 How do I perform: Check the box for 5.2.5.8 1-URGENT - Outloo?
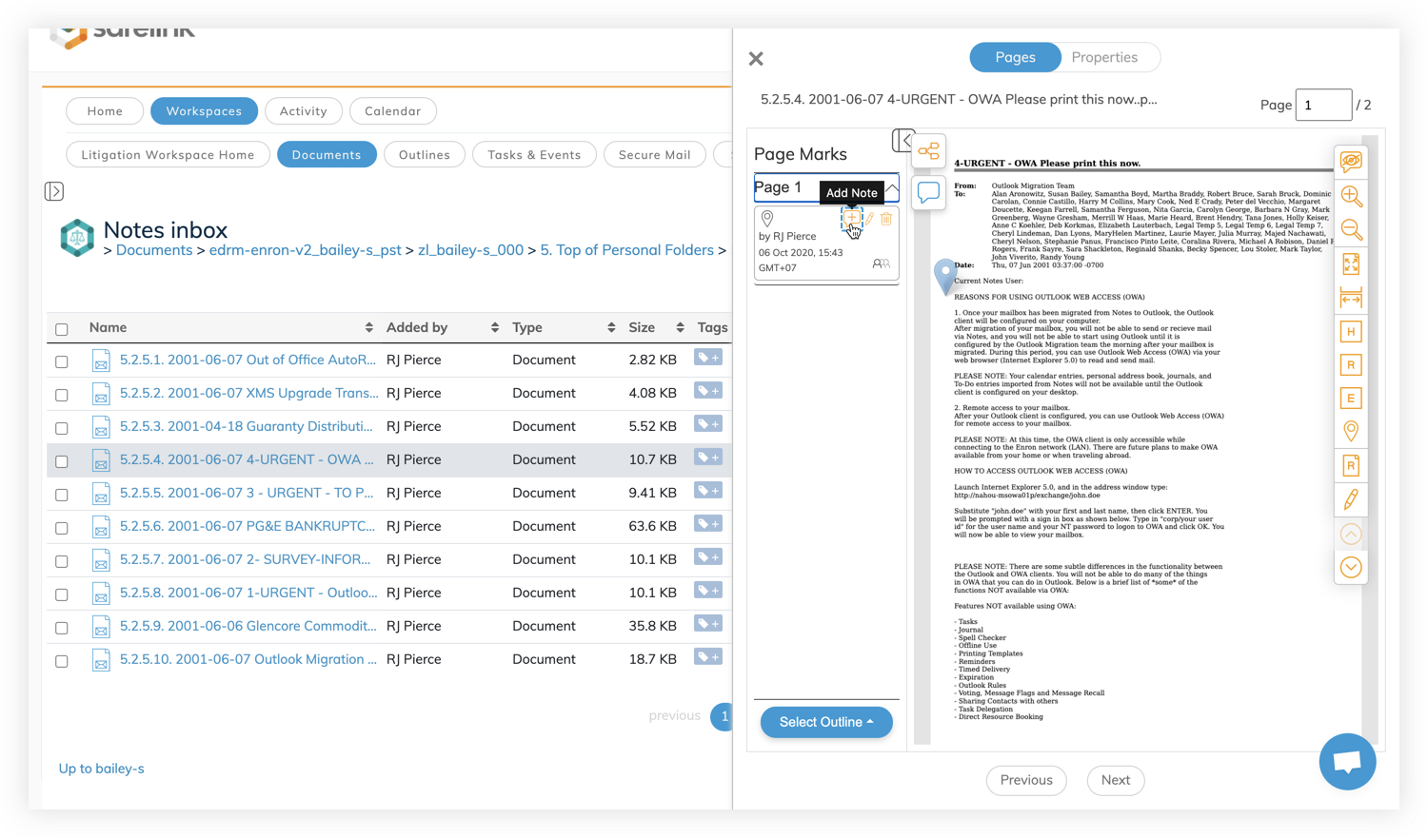[x=62, y=594]
